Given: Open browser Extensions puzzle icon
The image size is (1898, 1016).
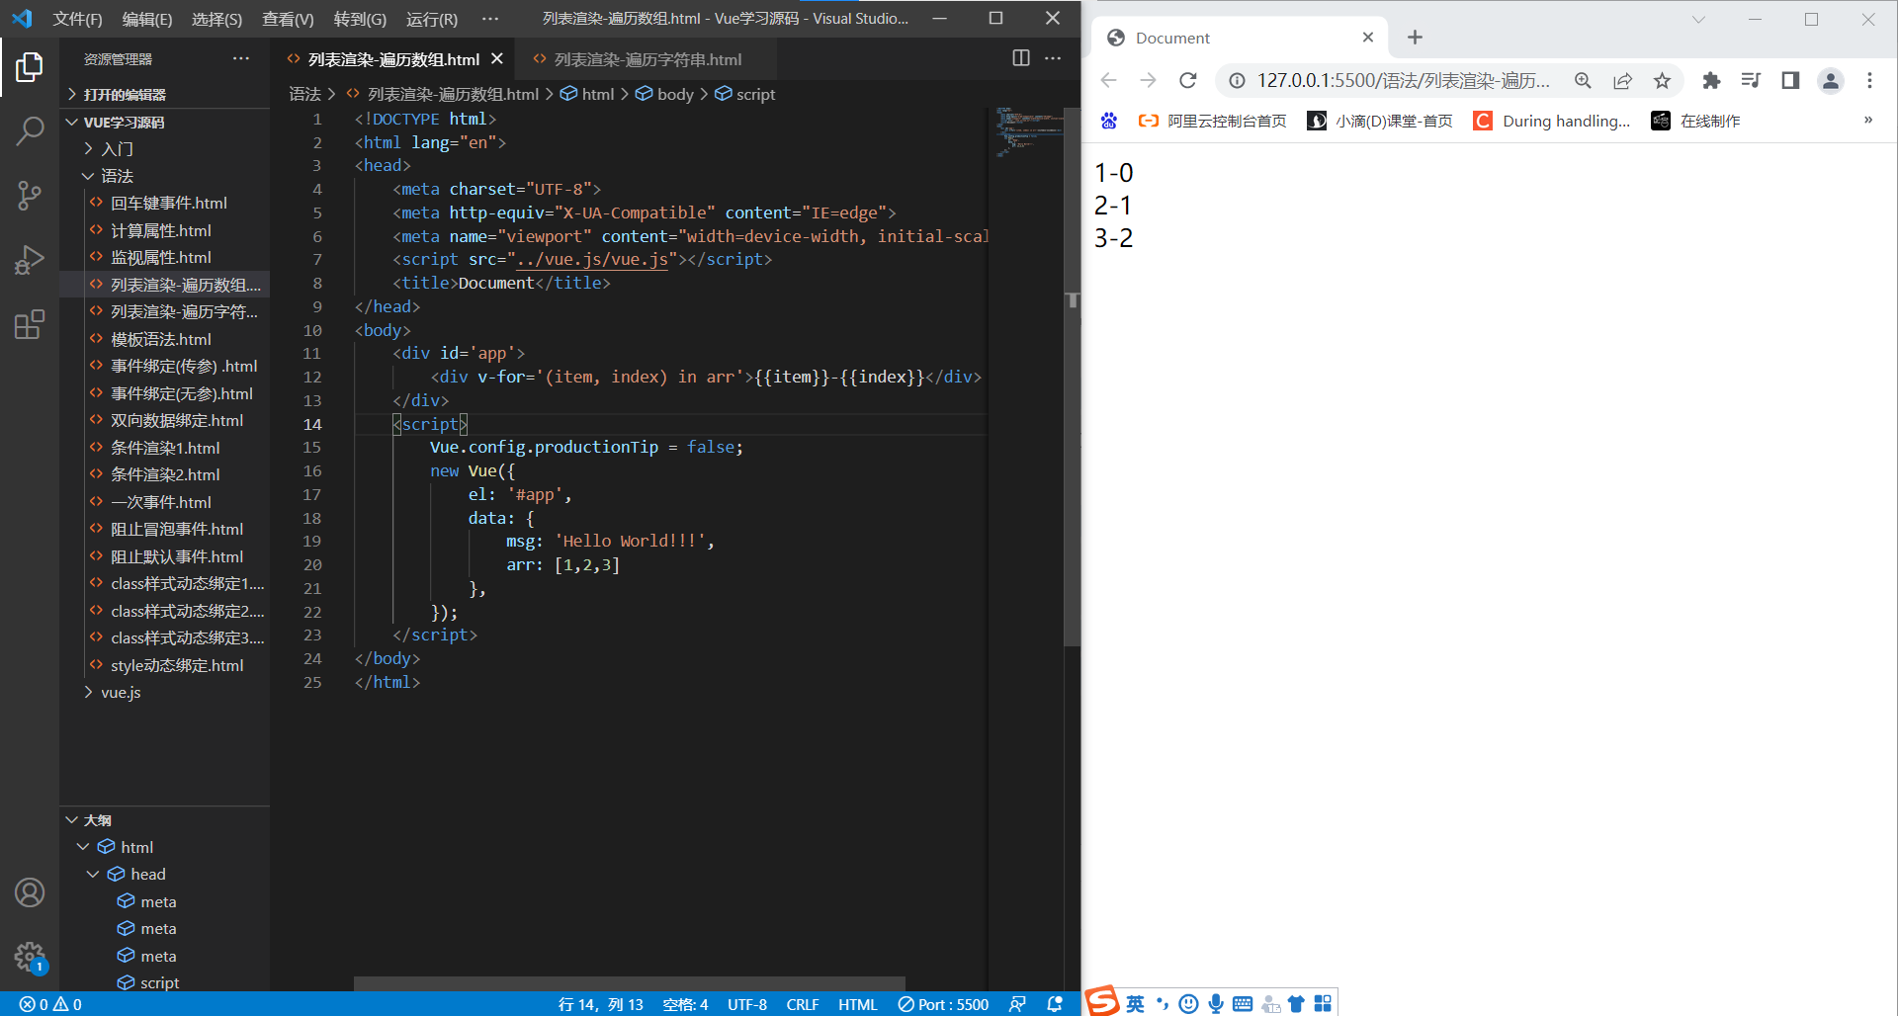Looking at the screenshot, I should pyautogui.click(x=1711, y=81).
